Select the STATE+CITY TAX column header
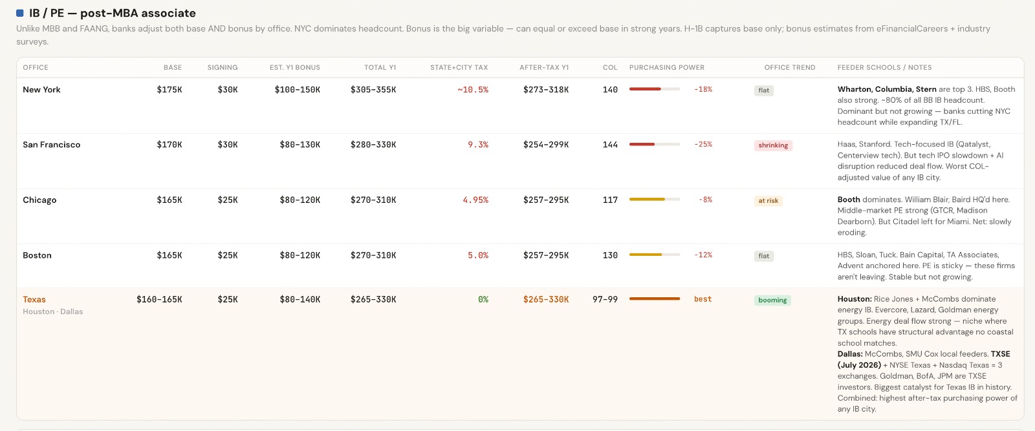Viewport: 1035px width, 431px height. [x=459, y=67]
